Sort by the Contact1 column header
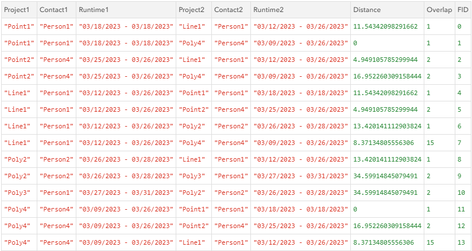Image resolution: width=472 pixels, height=251 pixels. 53,10
